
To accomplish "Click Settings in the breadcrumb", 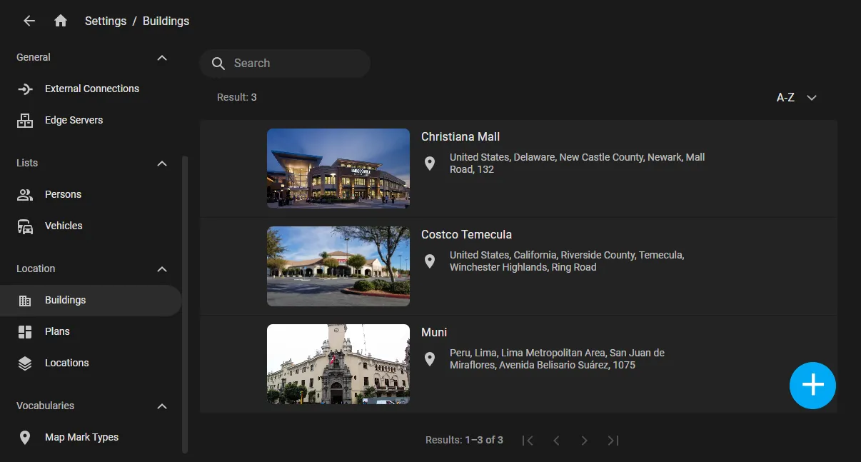I will (x=106, y=21).
